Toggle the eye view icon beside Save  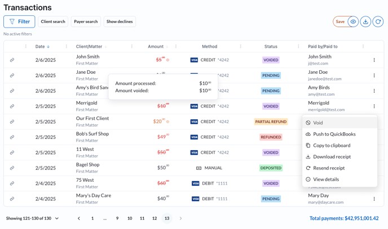click(x=353, y=22)
